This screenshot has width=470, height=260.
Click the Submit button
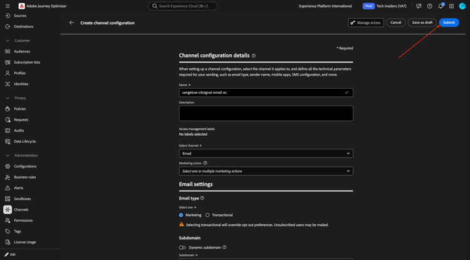pyautogui.click(x=449, y=22)
